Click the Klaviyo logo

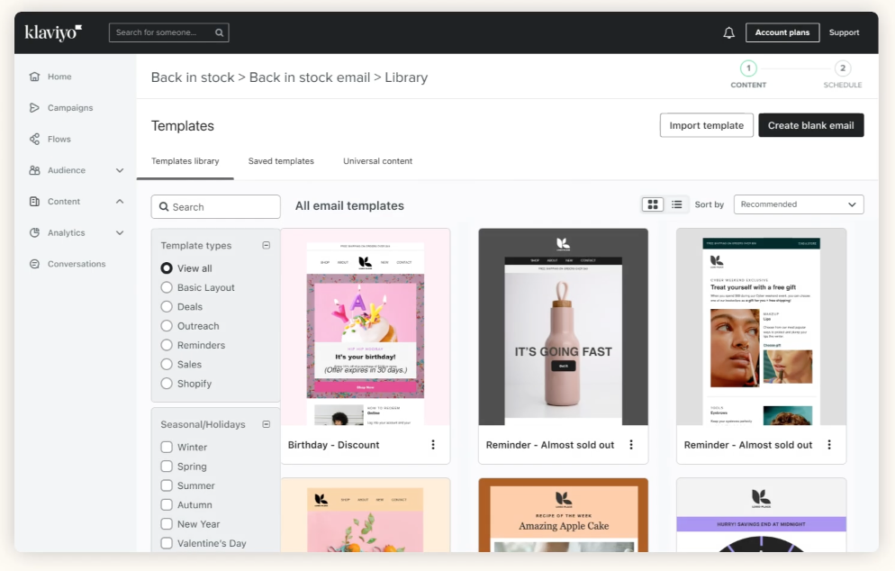tap(53, 32)
